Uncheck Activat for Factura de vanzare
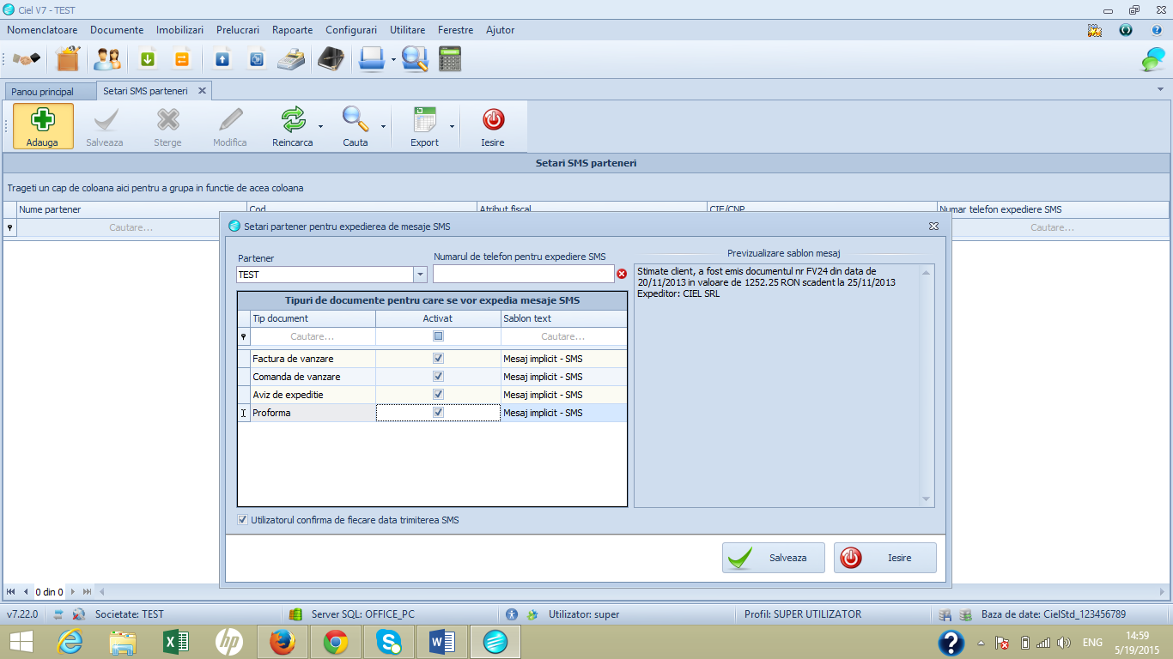 click(438, 359)
